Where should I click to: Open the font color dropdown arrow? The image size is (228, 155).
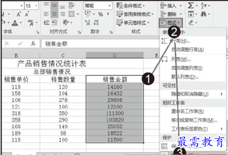(x=21, y=23)
